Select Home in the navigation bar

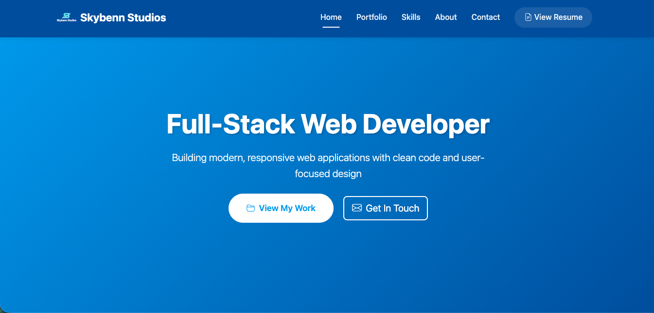(x=331, y=16)
